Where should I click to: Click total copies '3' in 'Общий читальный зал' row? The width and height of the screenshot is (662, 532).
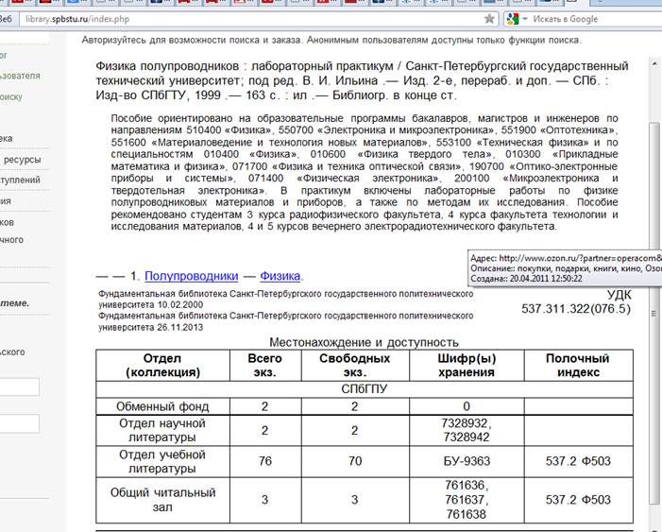tap(265, 500)
